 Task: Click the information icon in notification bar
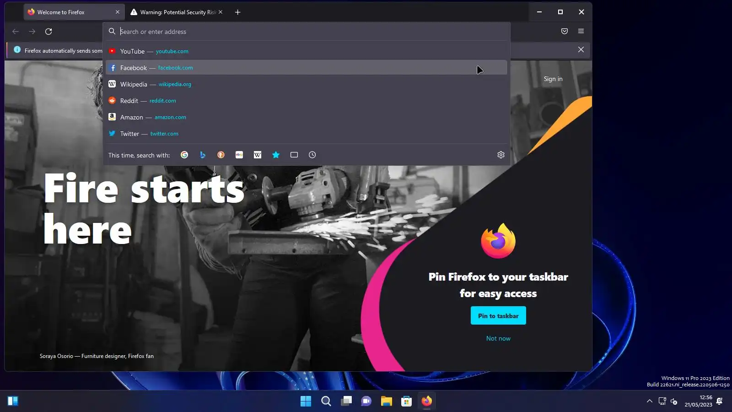(17, 50)
